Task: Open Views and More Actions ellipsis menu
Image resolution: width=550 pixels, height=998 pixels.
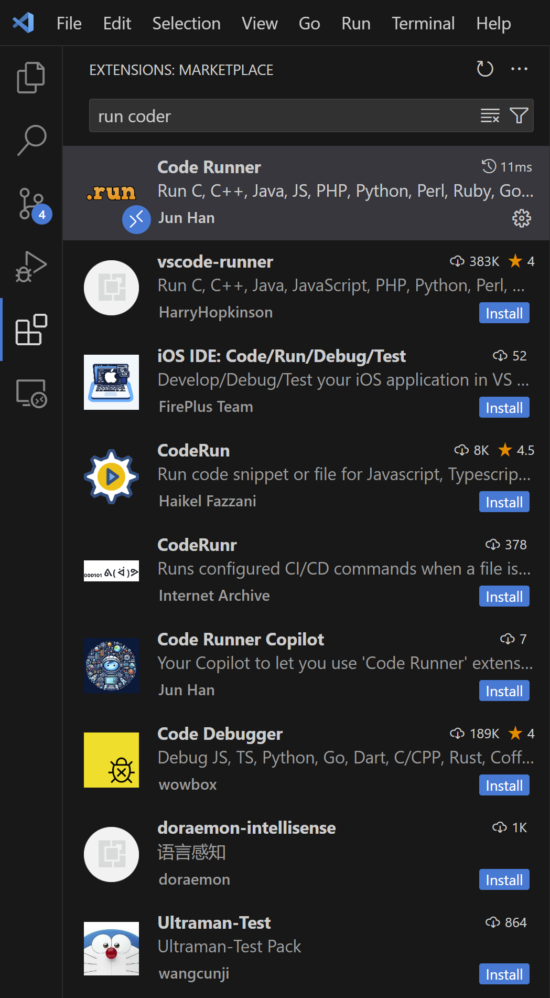Action: click(x=519, y=69)
